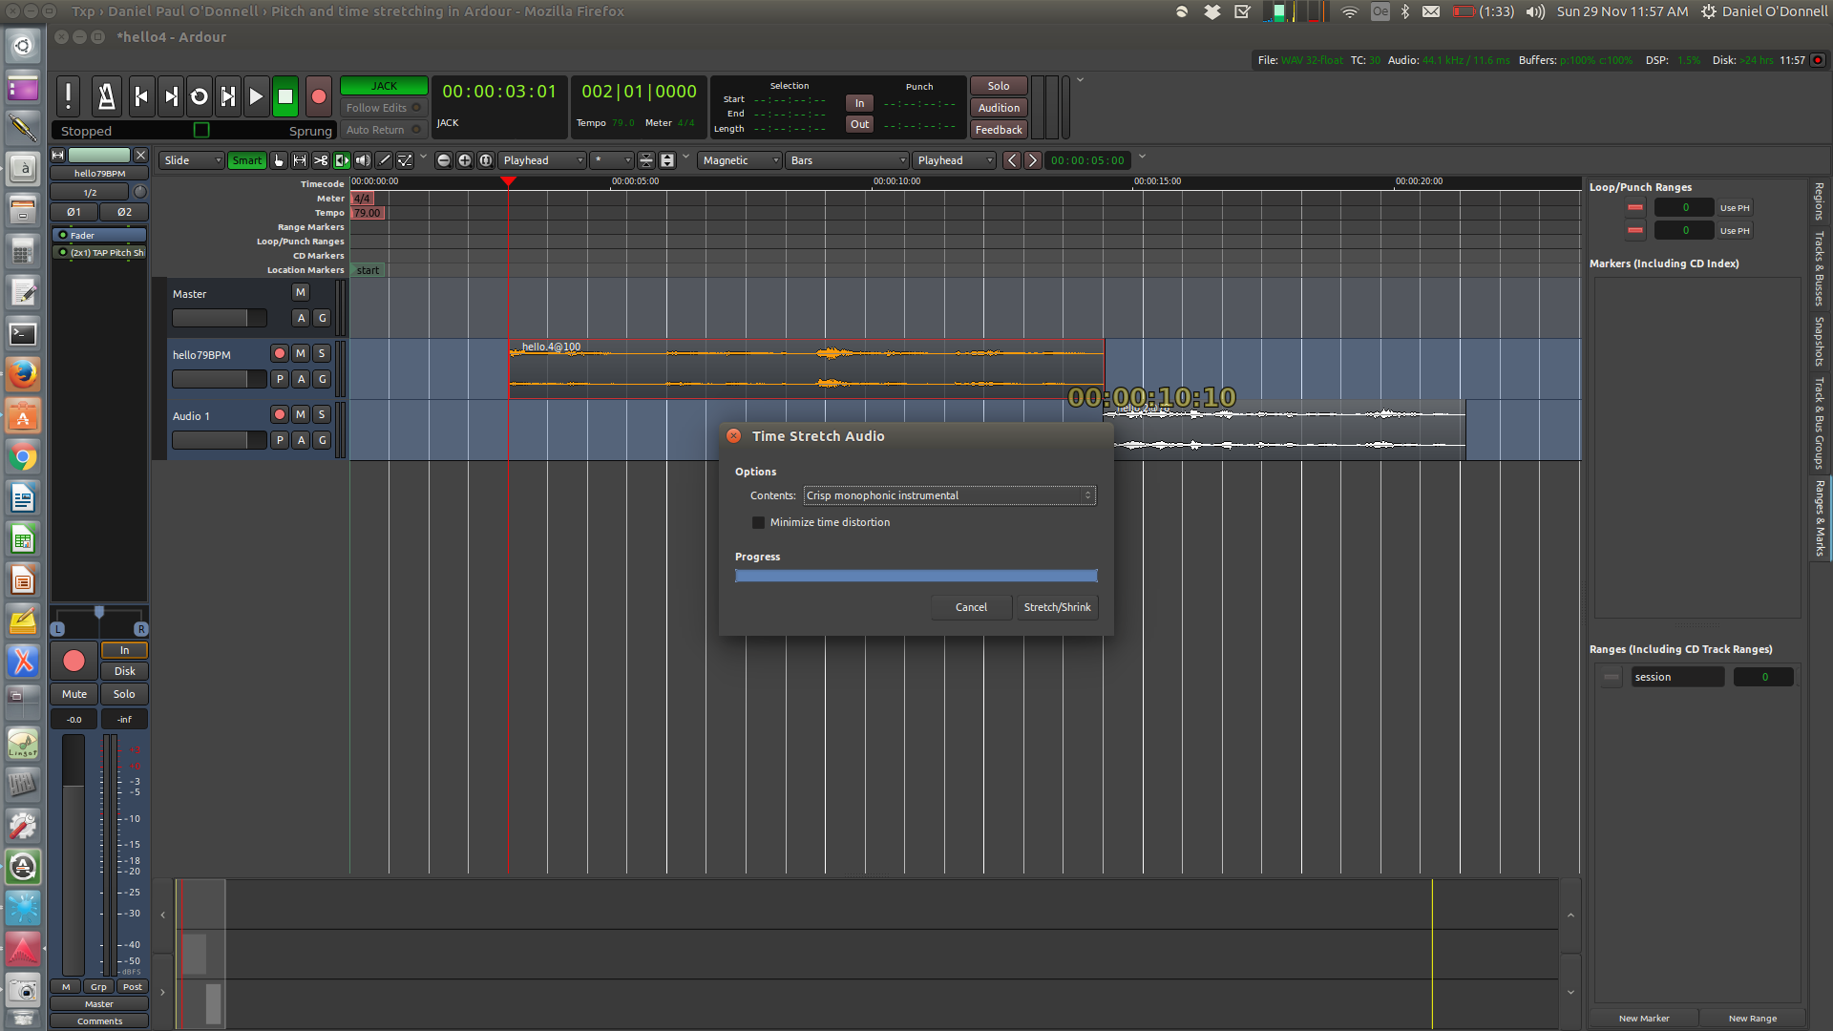Screen dimensions: 1833x1031
Task: Select the Range tool
Action: 300,160
